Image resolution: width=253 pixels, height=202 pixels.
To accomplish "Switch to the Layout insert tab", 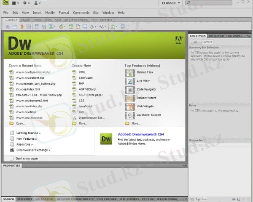I will tap(25, 20).
